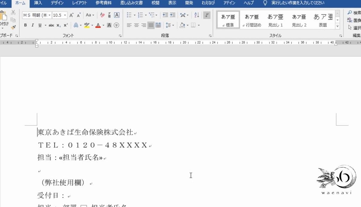
Task: Apply red font color swatch
Action: (97, 25)
